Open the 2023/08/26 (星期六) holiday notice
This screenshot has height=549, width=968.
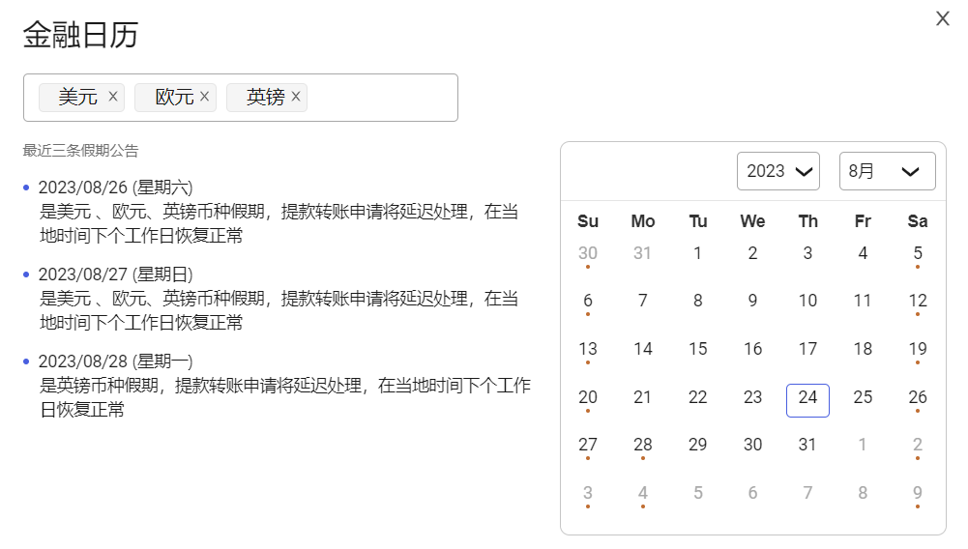(115, 188)
